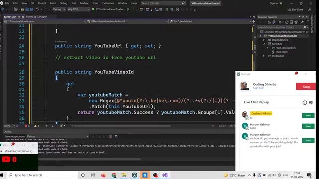Click Switch Views icon in Solution Explorer
Screen dimensions: 319x179
(x=274, y=22)
